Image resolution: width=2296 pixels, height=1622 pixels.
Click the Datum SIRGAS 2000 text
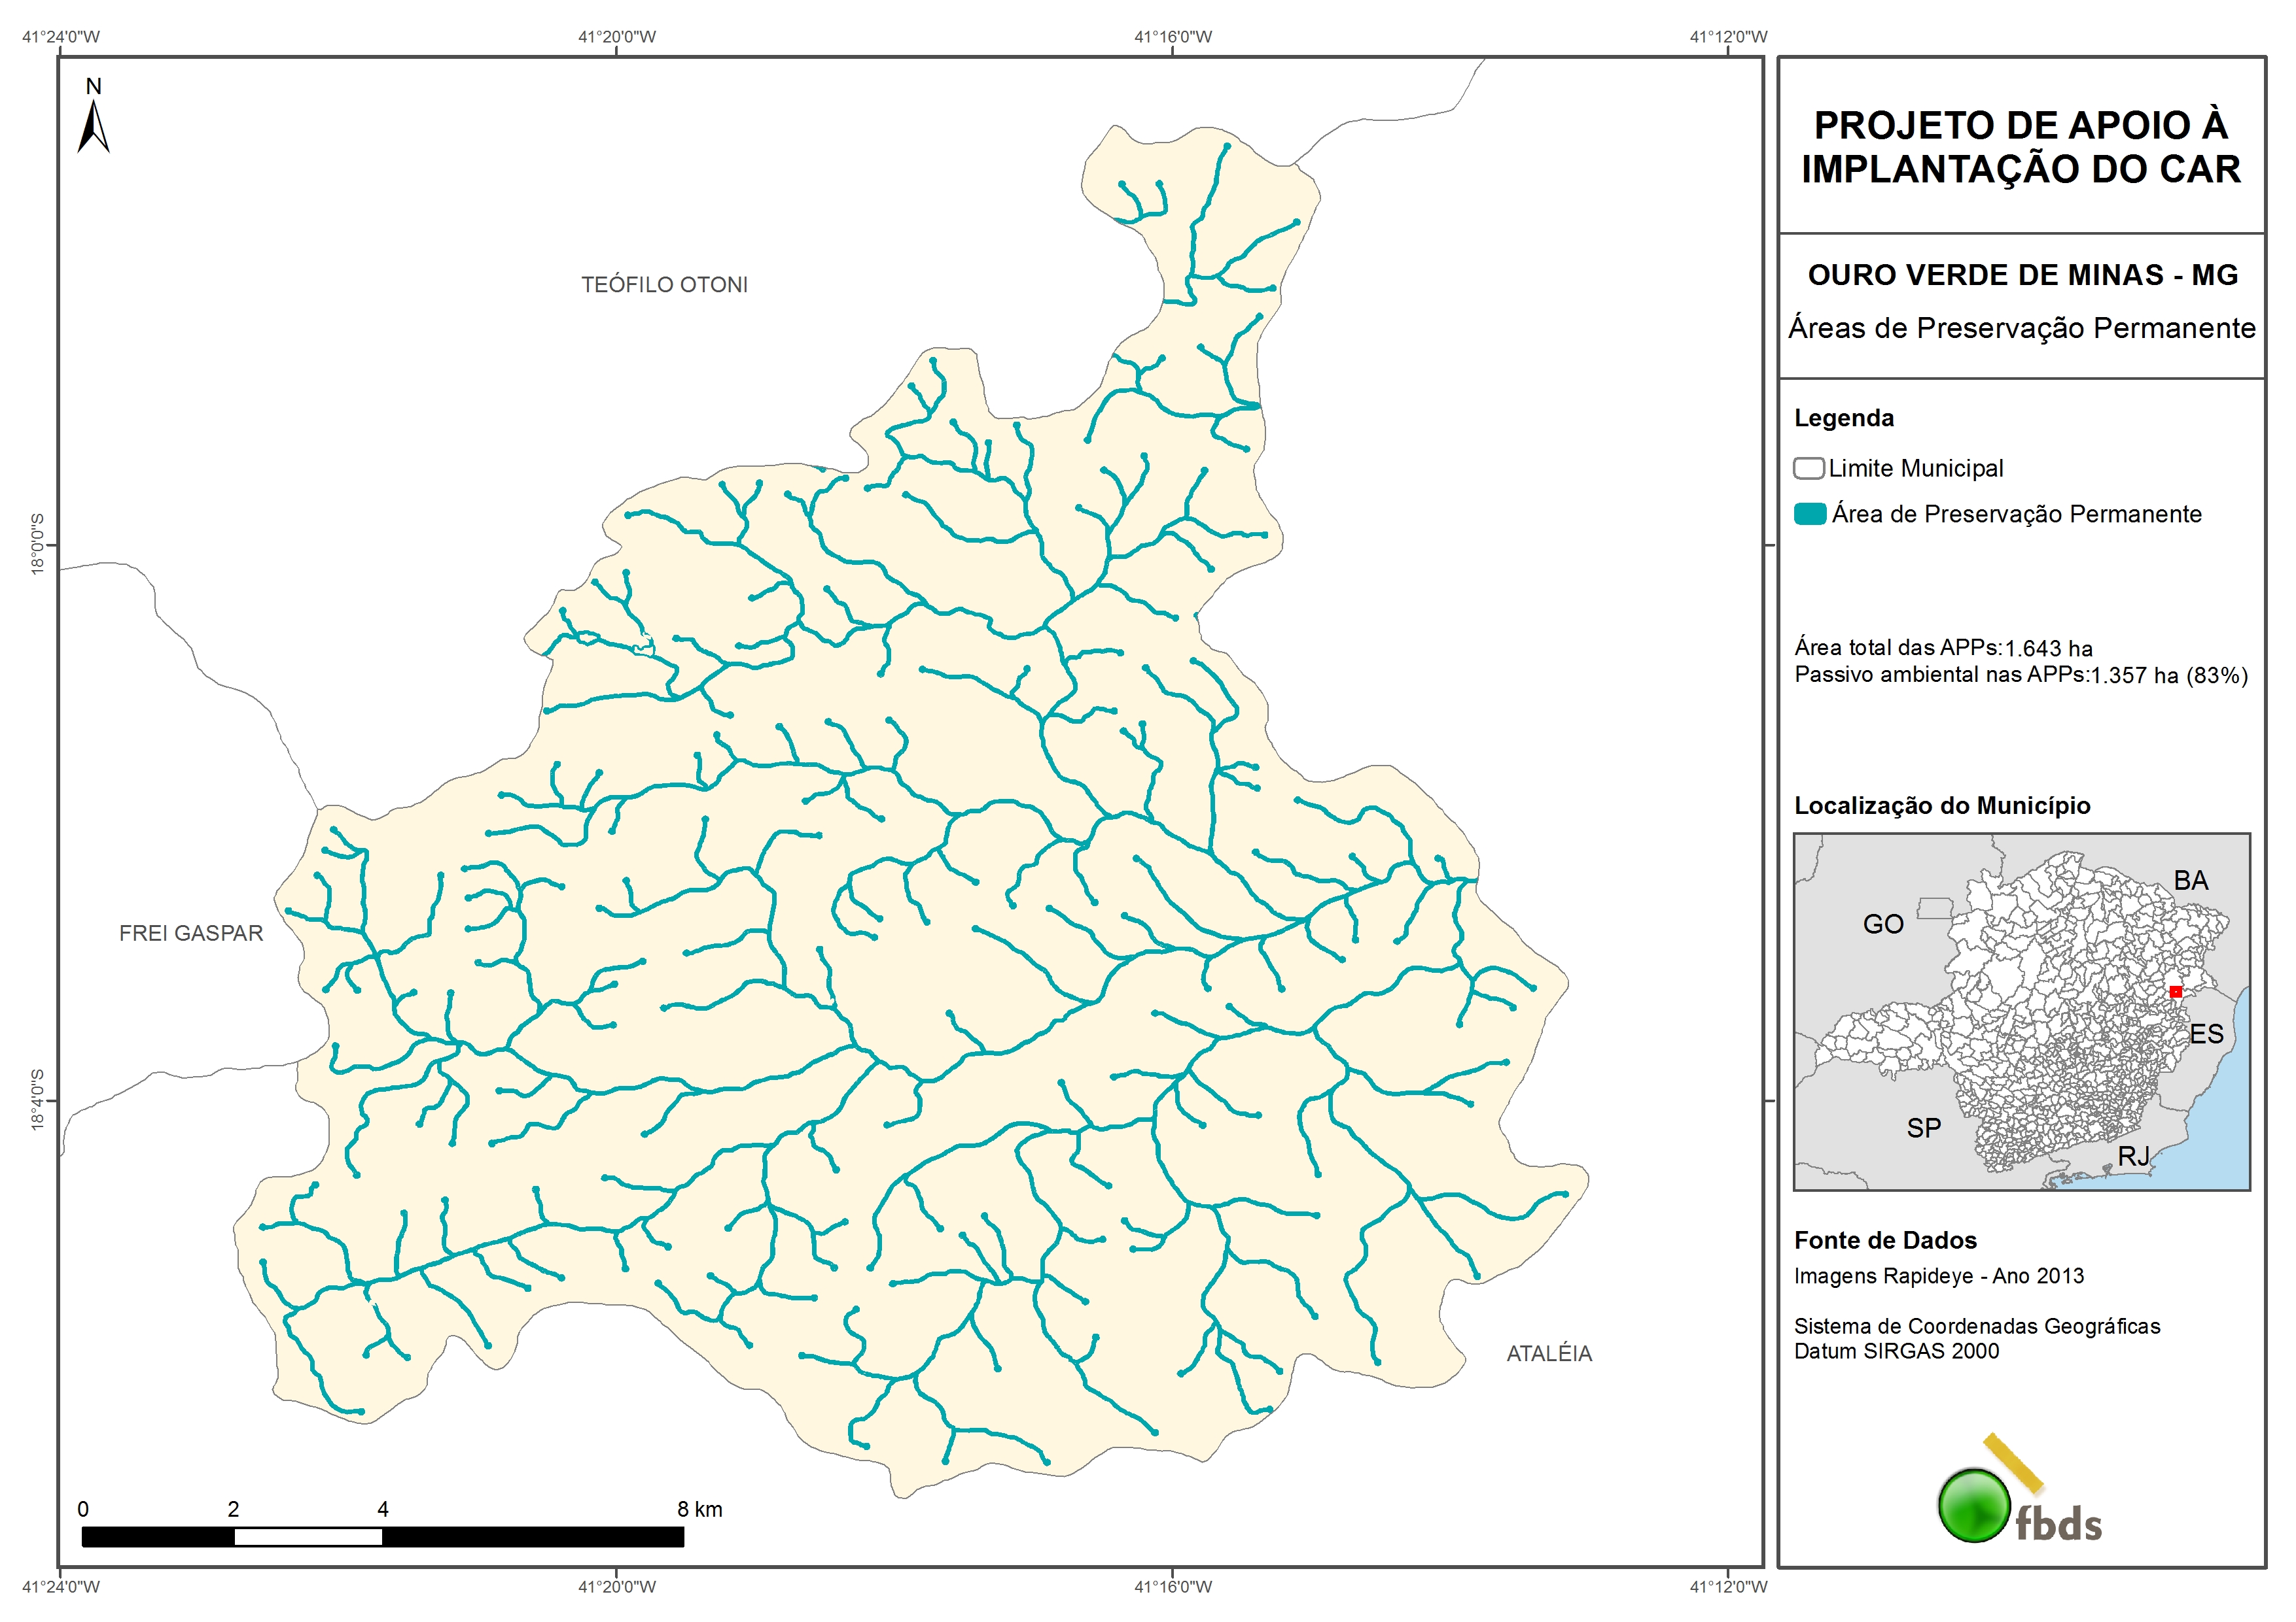(x=1896, y=1351)
